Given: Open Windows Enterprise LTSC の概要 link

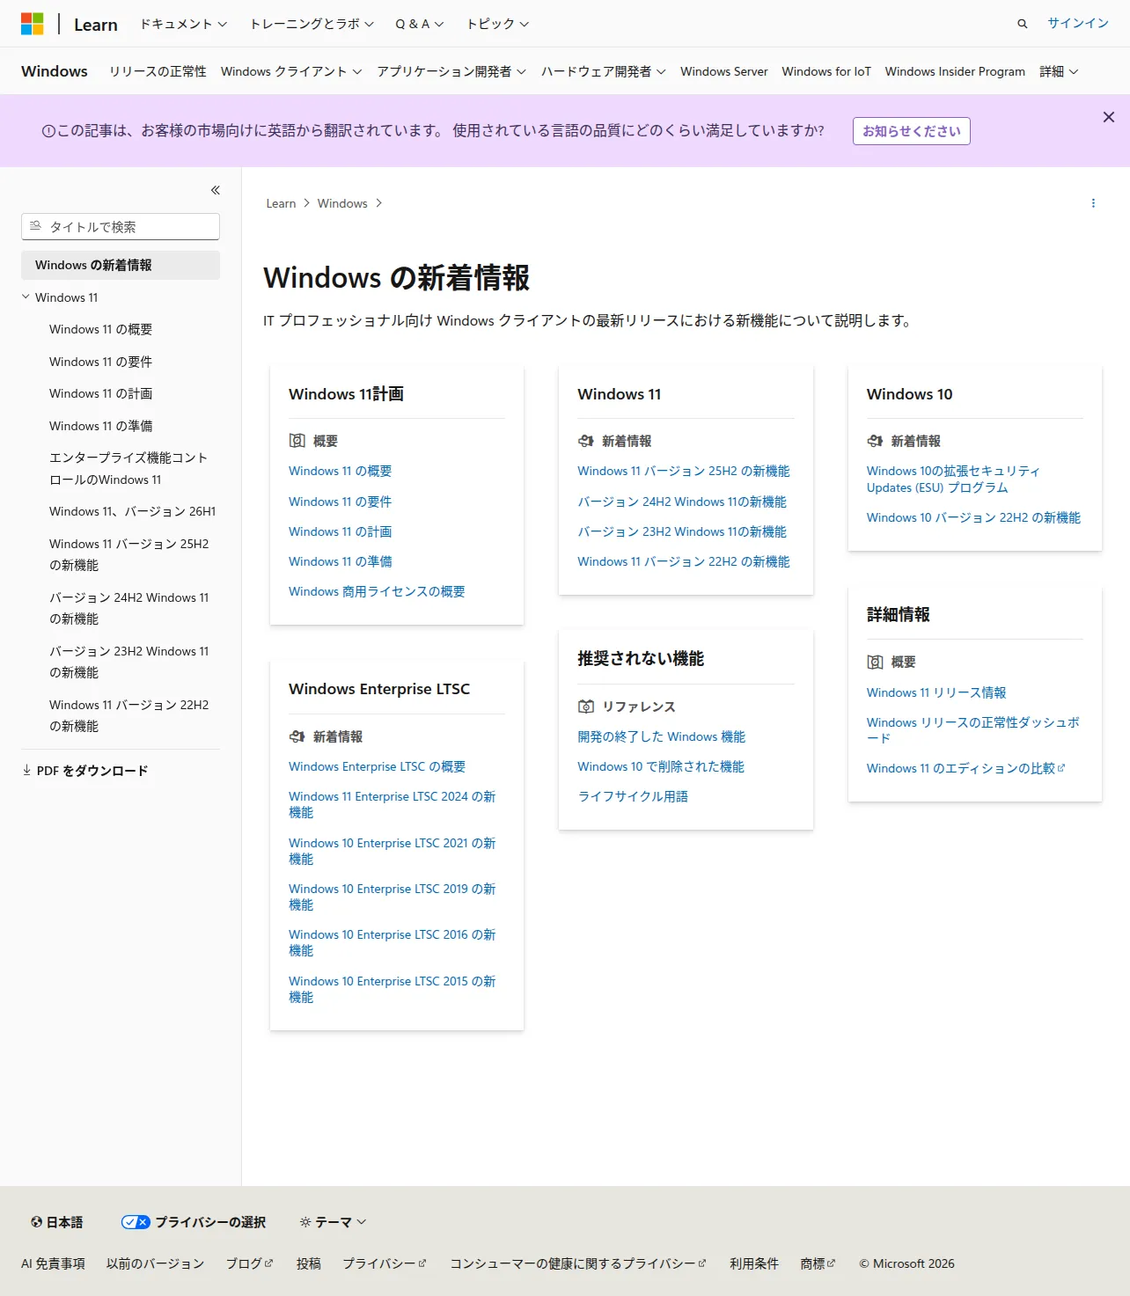Looking at the screenshot, I should point(377,766).
